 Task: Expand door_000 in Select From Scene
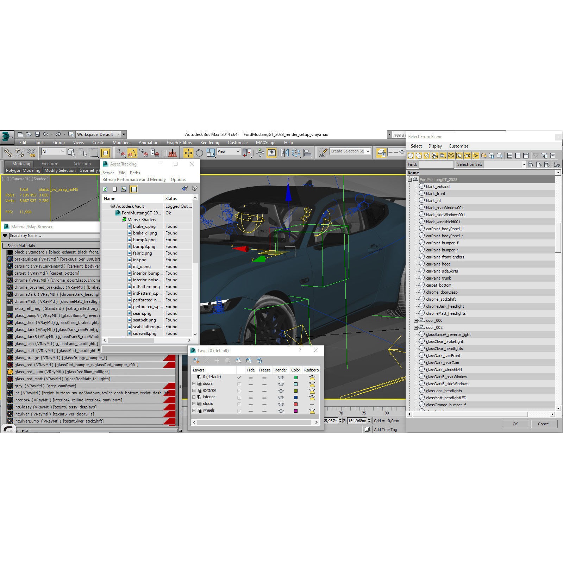[416, 320]
